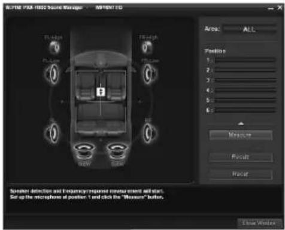Click the microphone position marker in the car
This screenshot has height=230, width=285.
pos(101,92)
